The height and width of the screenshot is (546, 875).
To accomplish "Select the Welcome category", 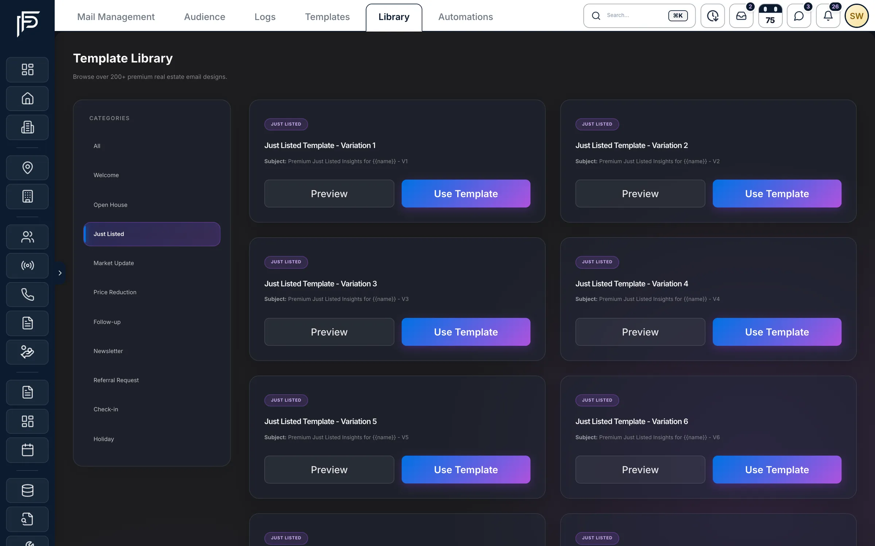I will 152,175.
